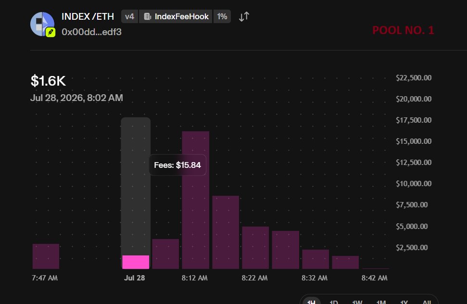Click the $7,500.00 axis label
467x304 pixels.
[412, 205]
